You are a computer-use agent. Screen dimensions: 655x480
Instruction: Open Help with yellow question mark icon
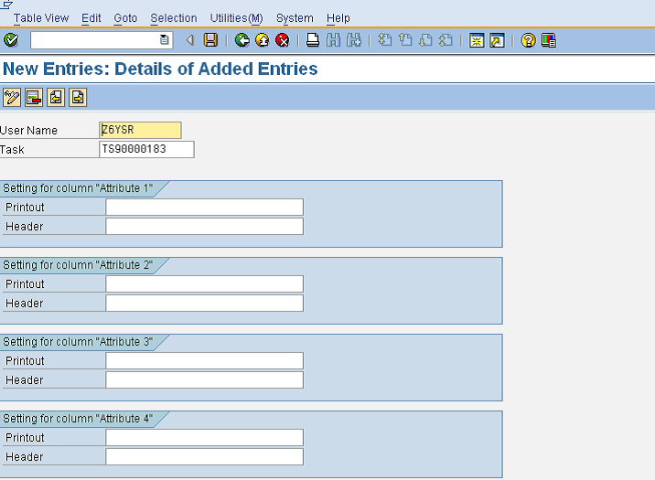(529, 40)
